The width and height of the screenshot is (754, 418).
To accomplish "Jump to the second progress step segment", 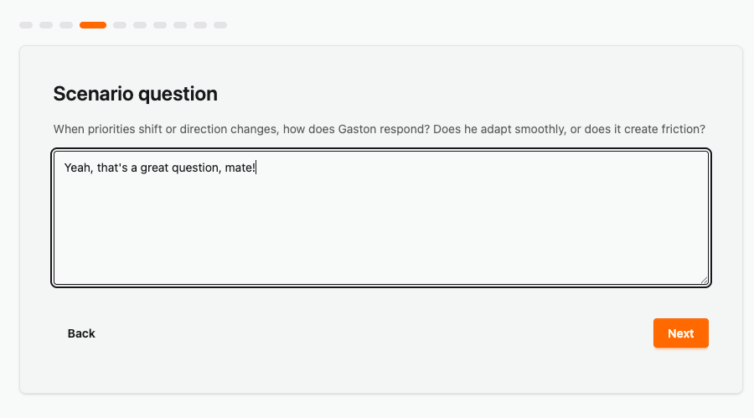I will pyautogui.click(x=46, y=25).
